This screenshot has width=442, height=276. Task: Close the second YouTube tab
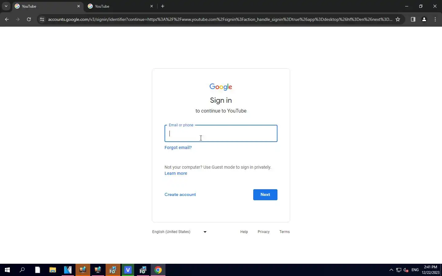point(152,6)
